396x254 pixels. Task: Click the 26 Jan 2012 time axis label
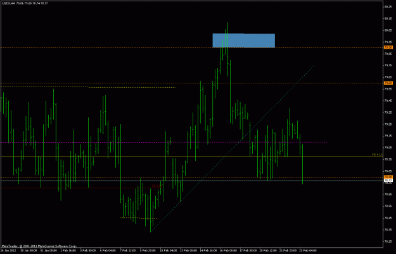coord(8,250)
